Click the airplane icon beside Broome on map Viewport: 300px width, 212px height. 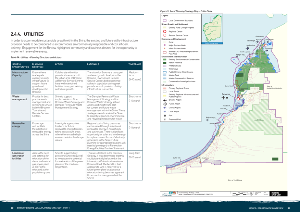pos(223,98)
